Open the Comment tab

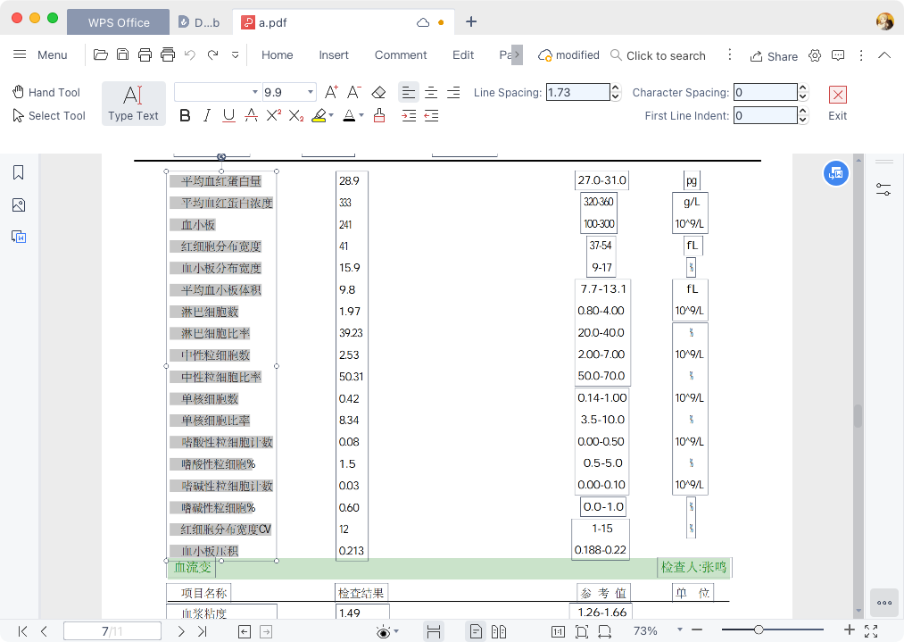tap(401, 55)
